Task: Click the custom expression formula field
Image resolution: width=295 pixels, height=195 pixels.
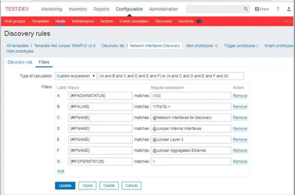Action: [171, 76]
